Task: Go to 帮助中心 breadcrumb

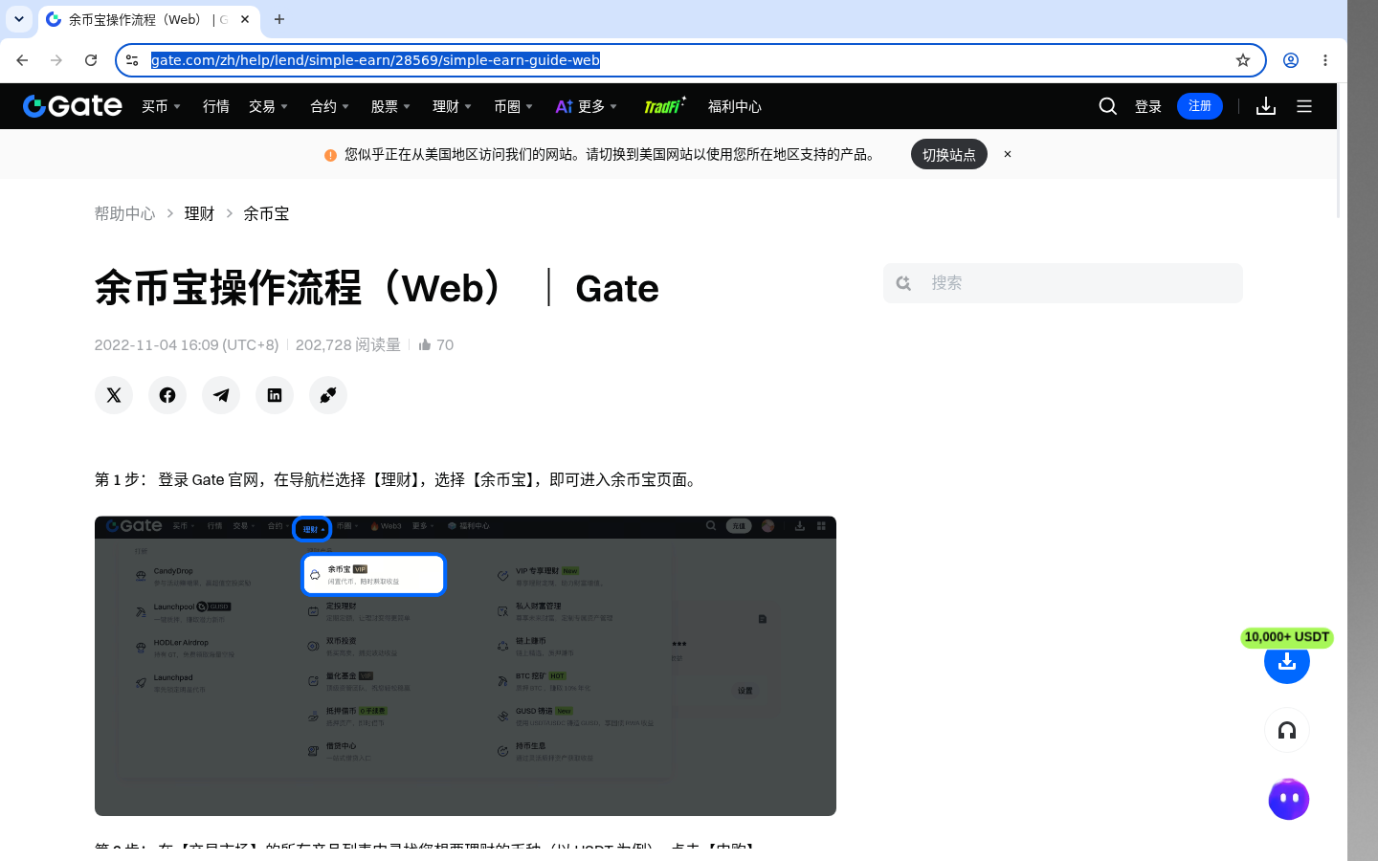Action: coord(124,213)
